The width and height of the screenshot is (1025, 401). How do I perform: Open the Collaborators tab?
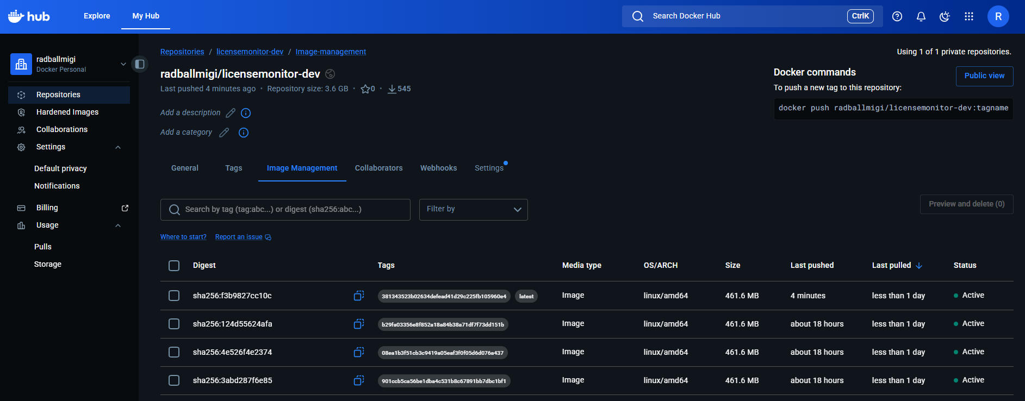point(379,168)
